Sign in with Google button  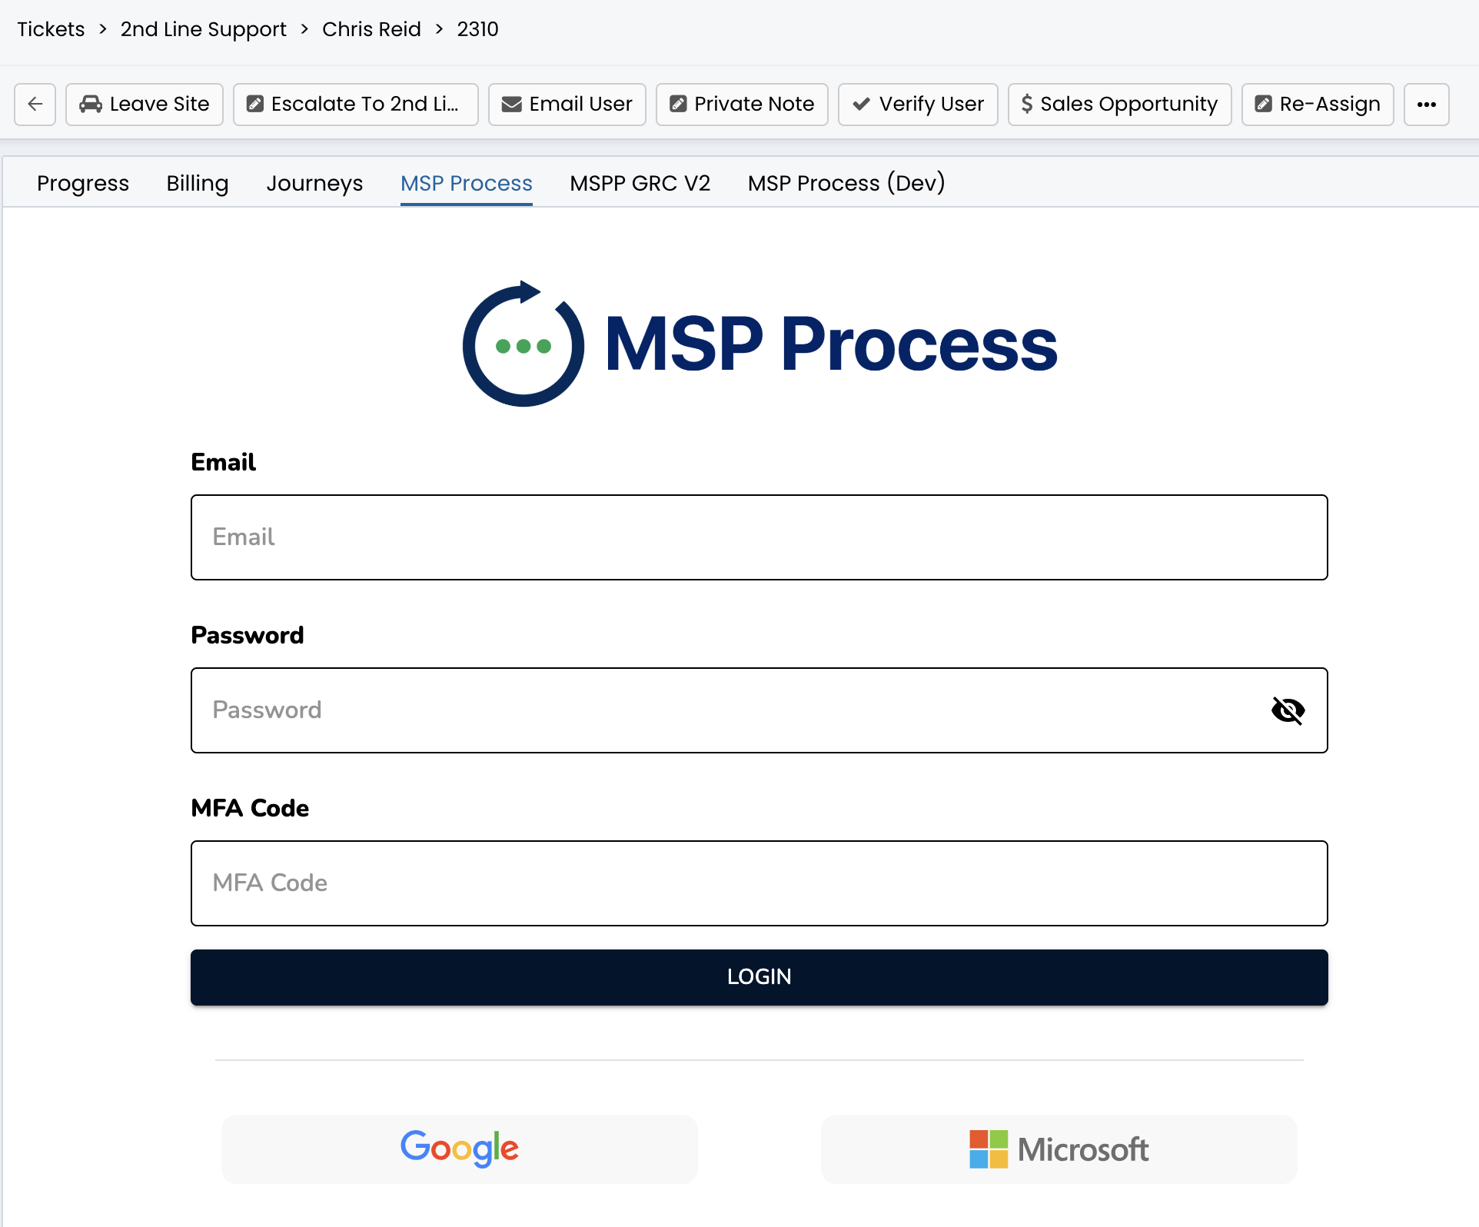point(460,1149)
